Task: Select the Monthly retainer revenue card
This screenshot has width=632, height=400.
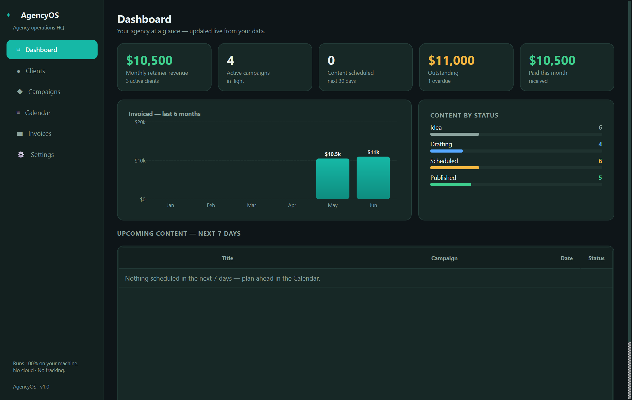Action: [164, 67]
